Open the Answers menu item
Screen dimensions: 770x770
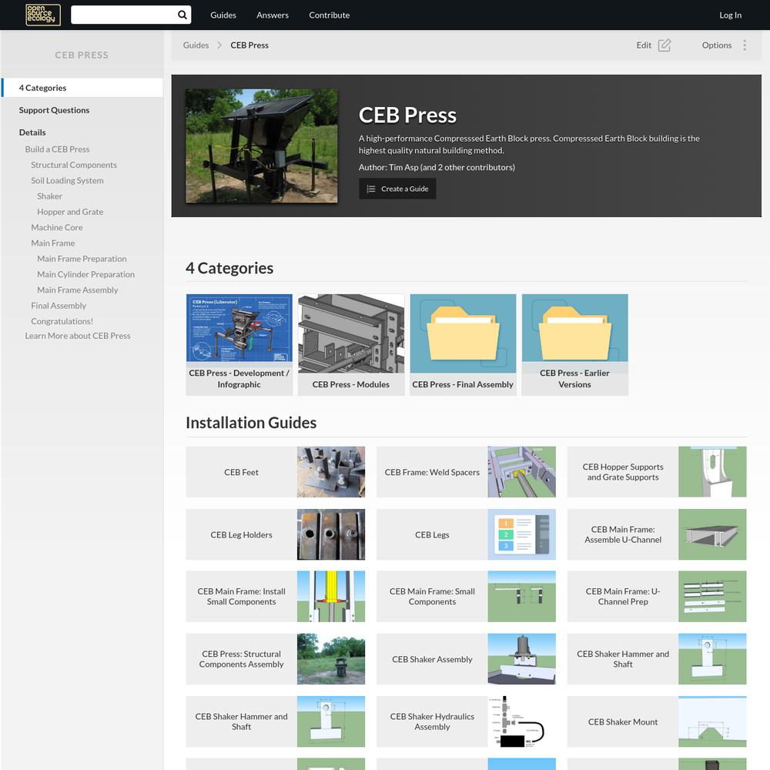pos(273,15)
